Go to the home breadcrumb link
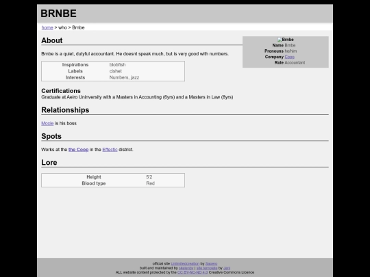The width and height of the screenshot is (370, 277). pos(47,27)
